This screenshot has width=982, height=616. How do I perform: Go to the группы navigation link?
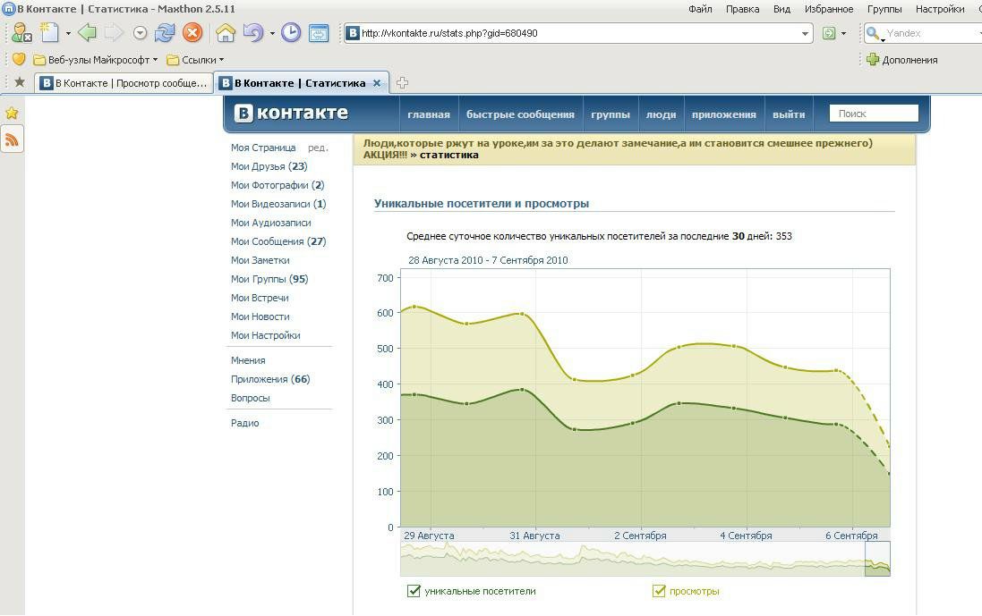pyautogui.click(x=610, y=114)
